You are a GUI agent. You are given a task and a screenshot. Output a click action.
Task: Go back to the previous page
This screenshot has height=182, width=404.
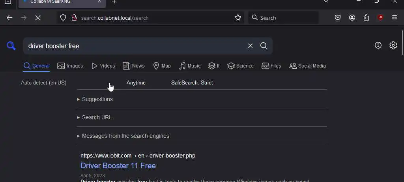[x=9, y=18]
